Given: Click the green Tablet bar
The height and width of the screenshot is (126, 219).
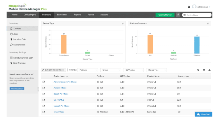Looking at the screenshot, I should point(87,53).
